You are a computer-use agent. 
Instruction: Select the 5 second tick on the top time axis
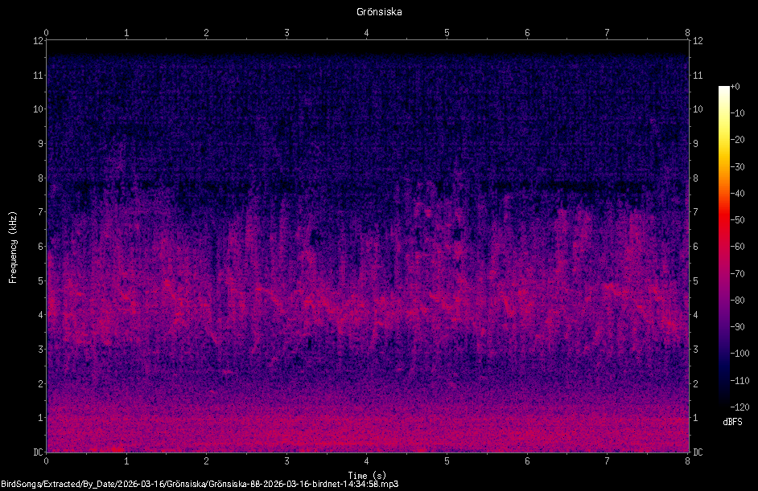447,33
